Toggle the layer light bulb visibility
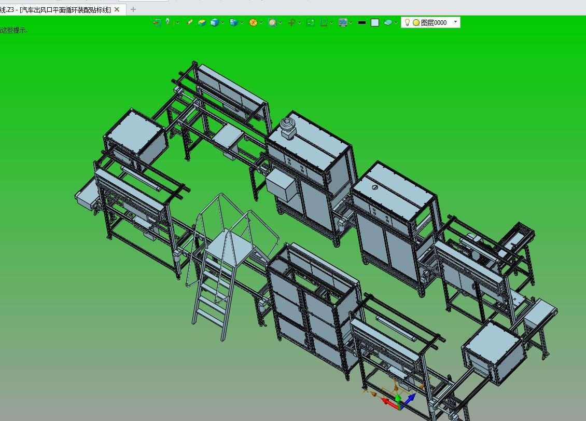This screenshot has width=586, height=421. coord(408,22)
